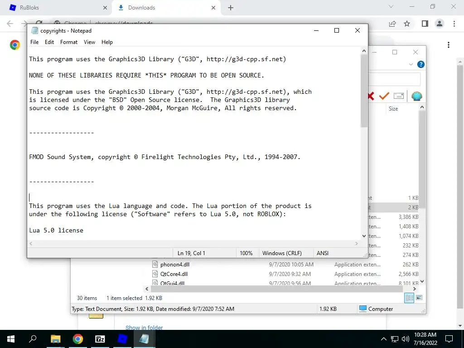Image resolution: width=464 pixels, height=348 pixels.
Task: Bookmark this page with the star icon
Action: pyautogui.click(x=407, y=24)
